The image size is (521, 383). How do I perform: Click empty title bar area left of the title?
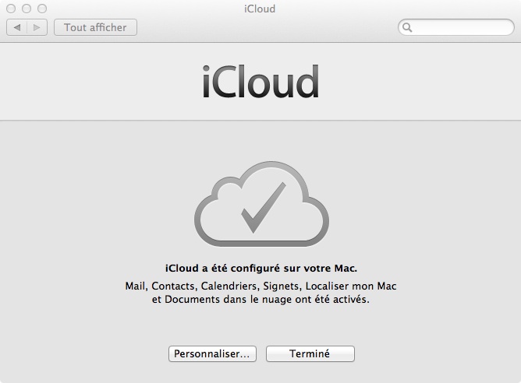[x=140, y=9]
